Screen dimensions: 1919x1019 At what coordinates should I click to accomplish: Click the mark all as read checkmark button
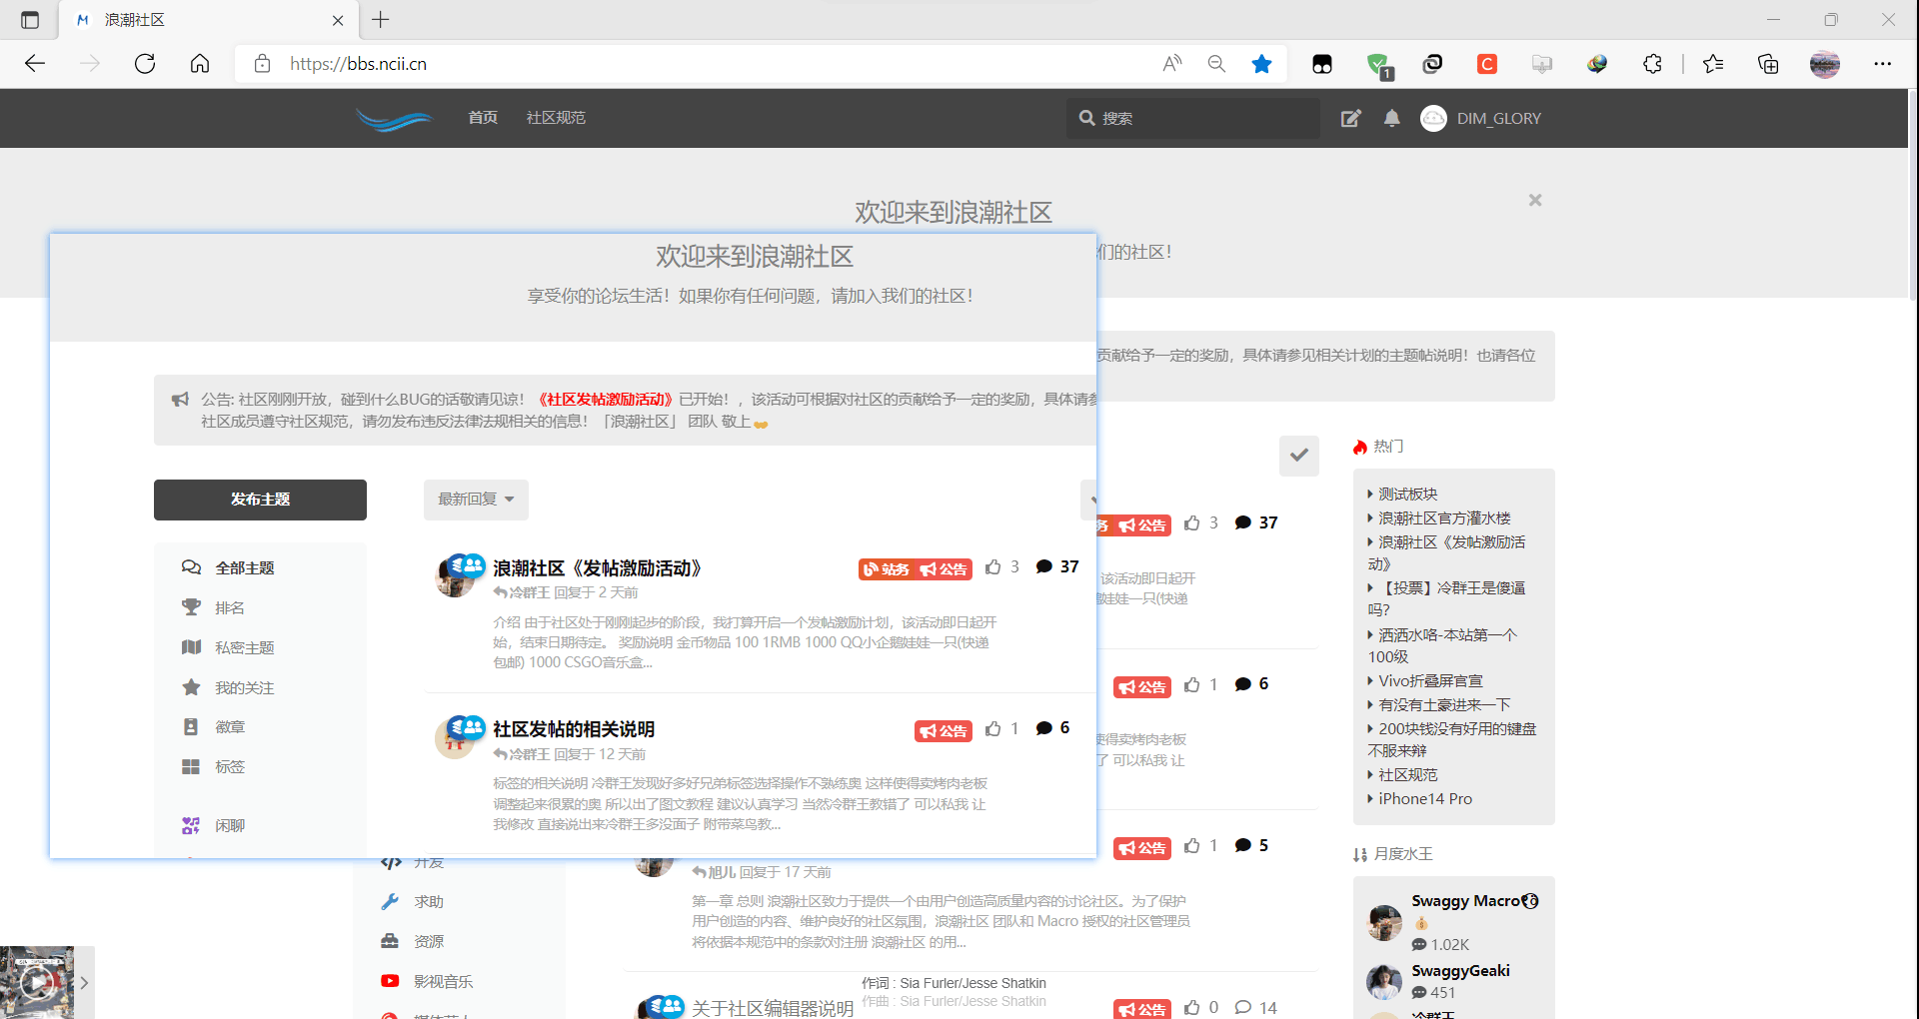pos(1298,456)
